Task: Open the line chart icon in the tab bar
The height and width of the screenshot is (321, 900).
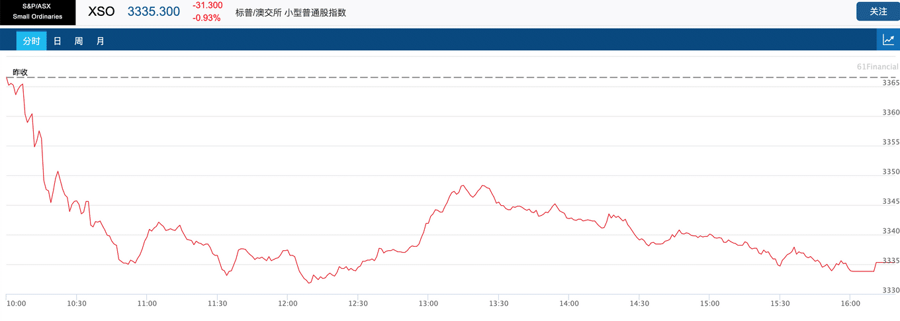Action: coord(888,40)
